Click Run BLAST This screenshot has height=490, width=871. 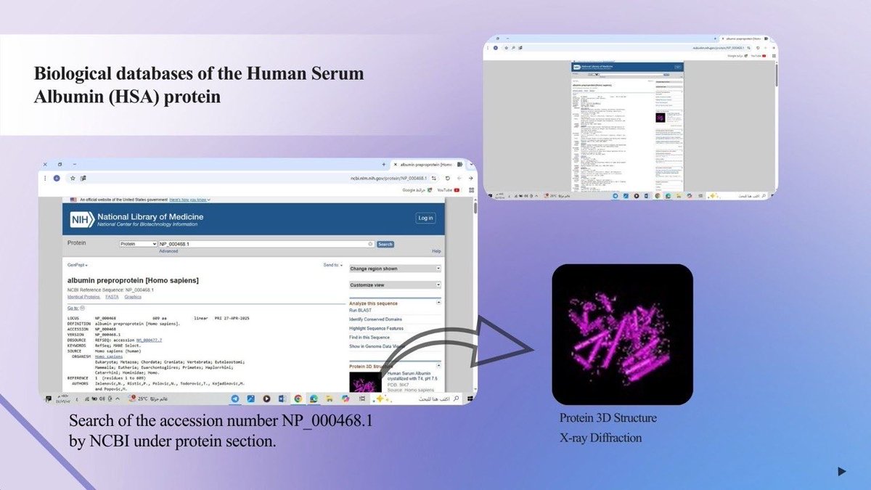coord(361,310)
